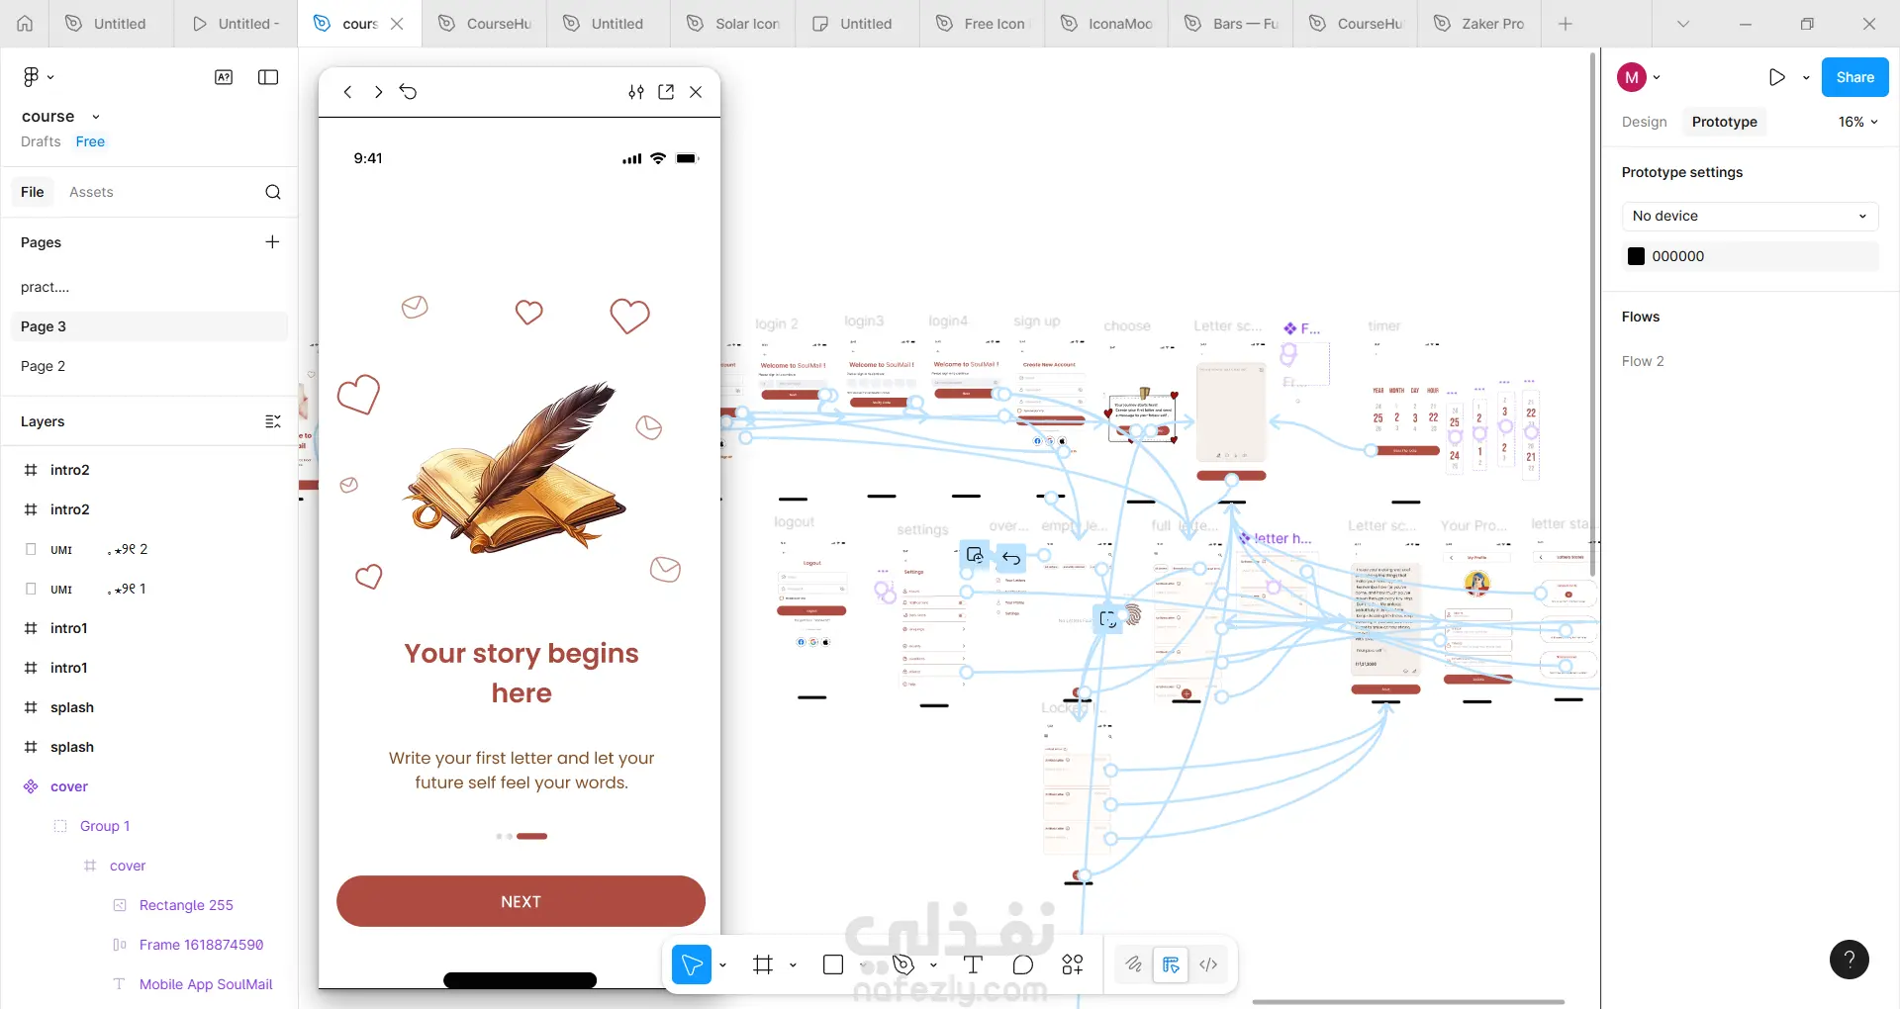Expand the course file name dropdown
Screen dimensions: 1900x1009
(x=95, y=117)
